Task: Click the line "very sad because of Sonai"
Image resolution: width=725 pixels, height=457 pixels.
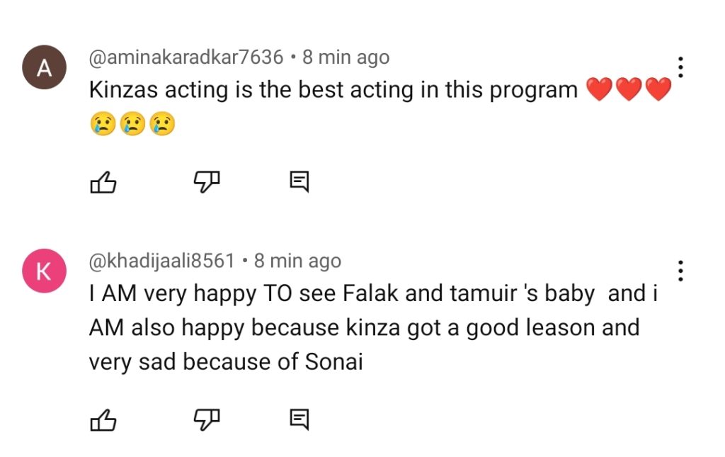Action: coord(225,362)
